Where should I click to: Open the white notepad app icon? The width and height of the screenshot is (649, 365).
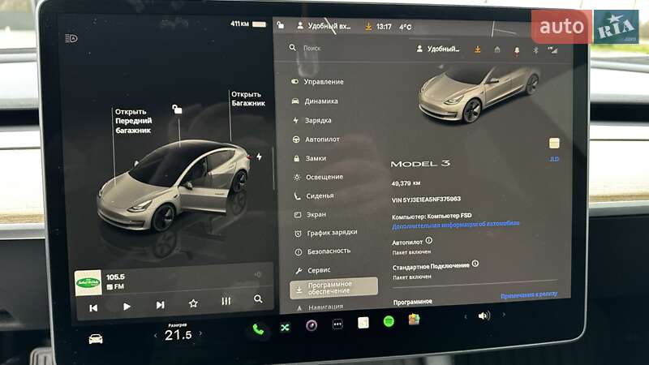[x=363, y=322]
